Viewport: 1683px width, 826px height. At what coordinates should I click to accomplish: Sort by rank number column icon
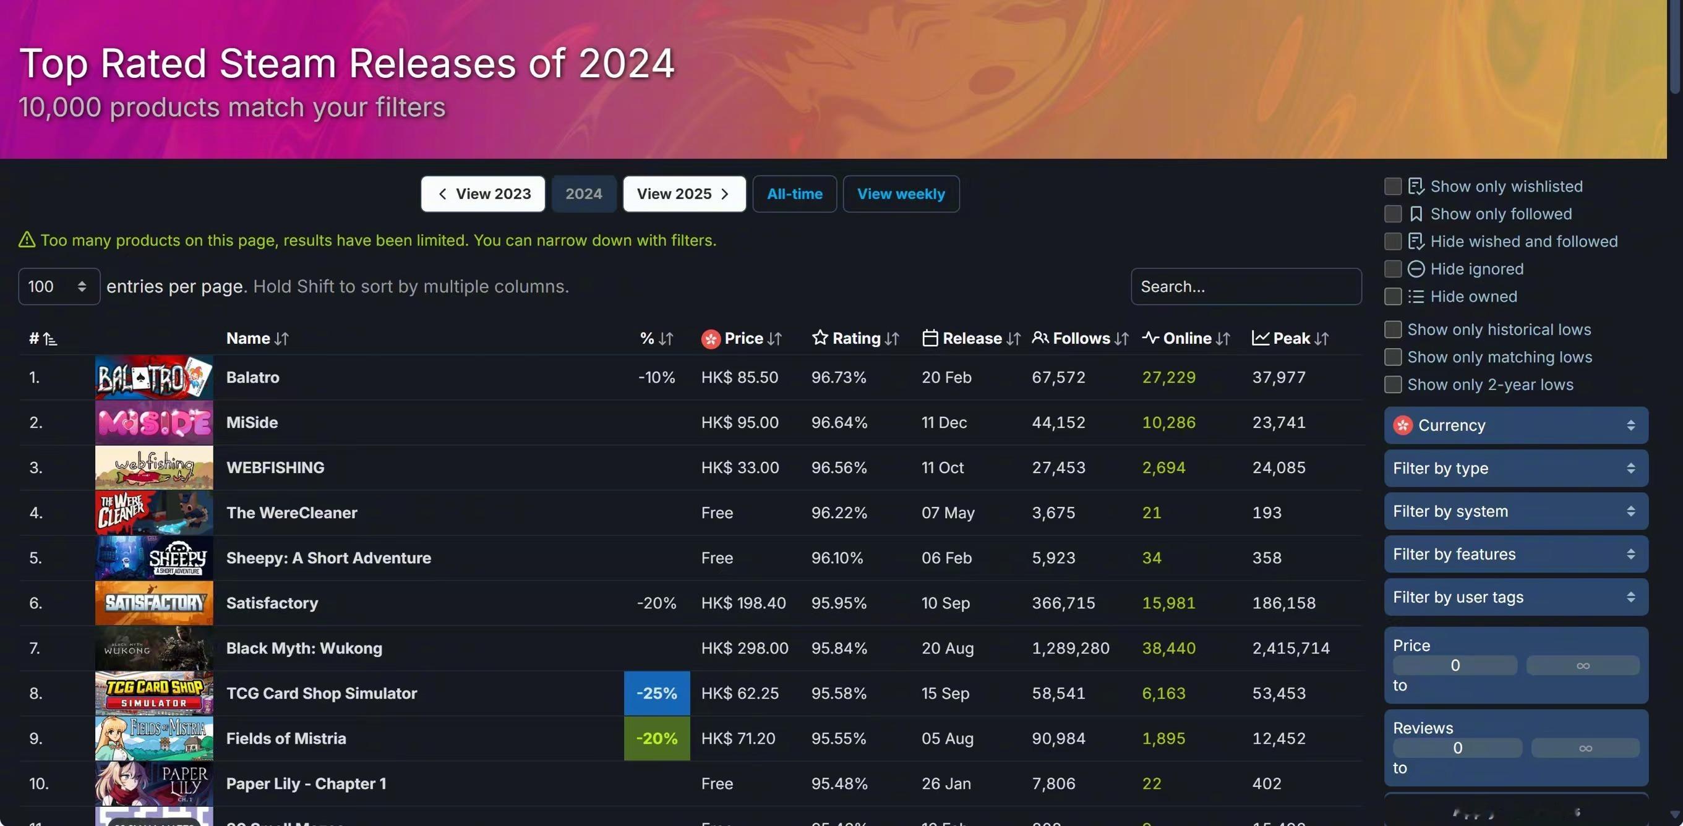50,338
